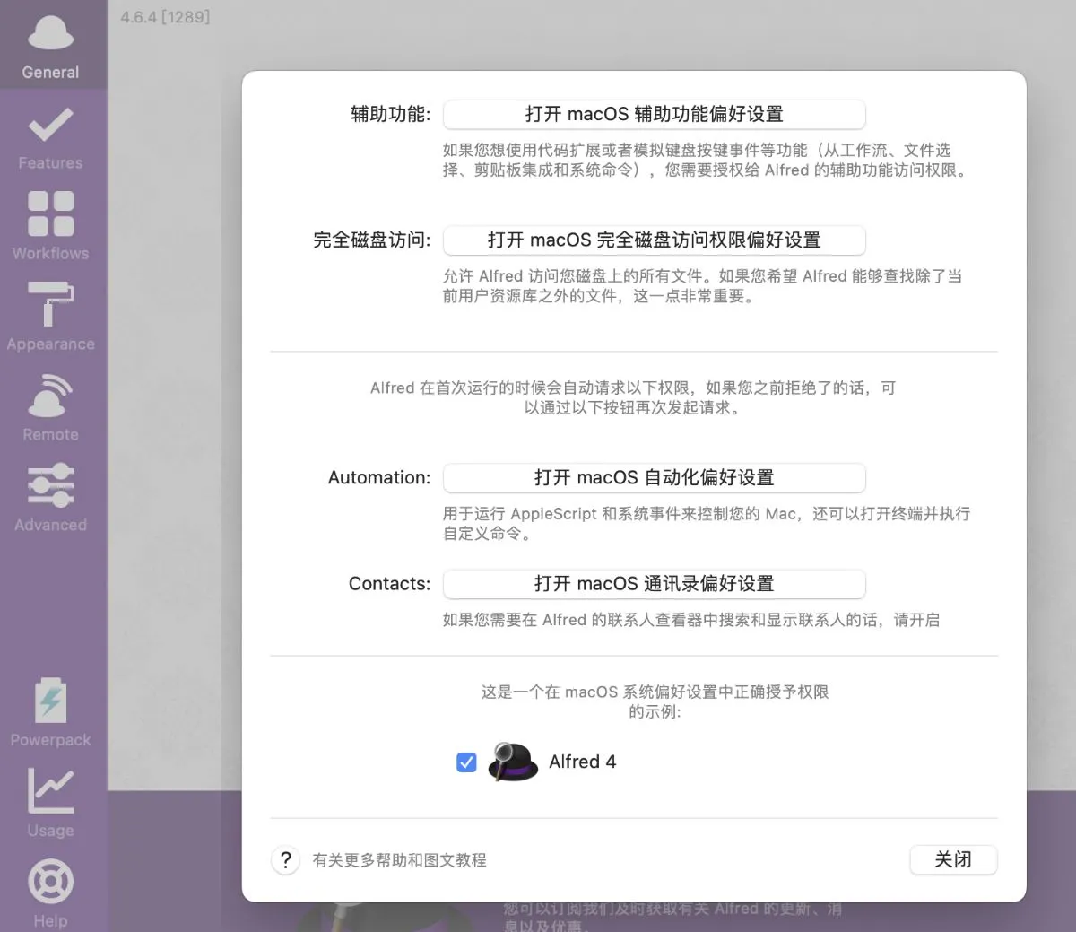Click the Contacts: label
Image resolution: width=1076 pixels, height=932 pixels.
point(389,583)
